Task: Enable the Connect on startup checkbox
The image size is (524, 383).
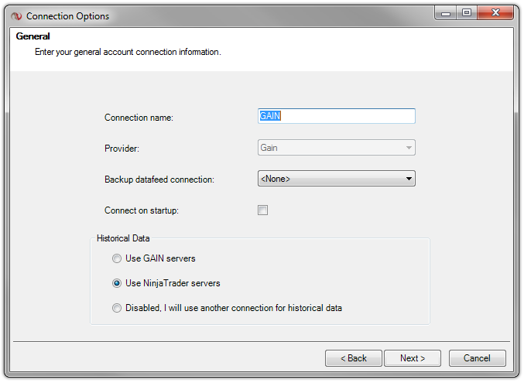Action: [x=262, y=210]
